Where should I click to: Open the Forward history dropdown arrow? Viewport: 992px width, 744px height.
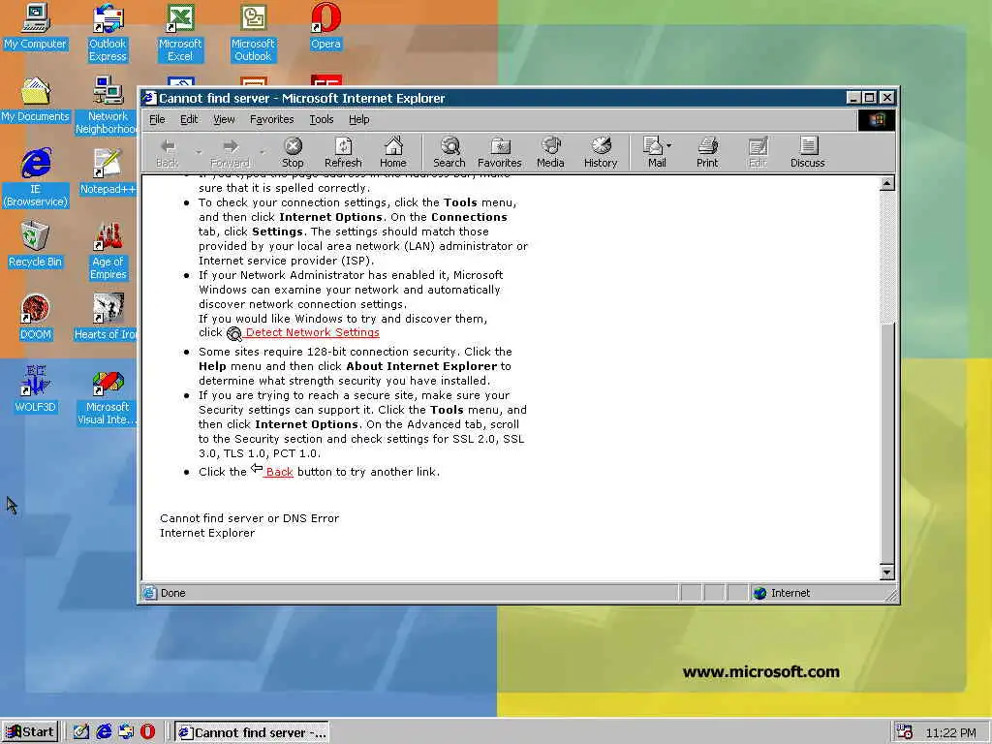click(262, 152)
